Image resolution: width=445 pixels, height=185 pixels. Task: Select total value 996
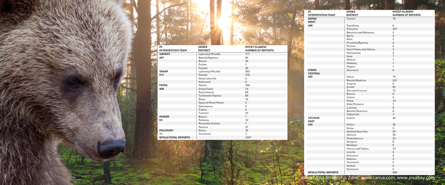[x=395, y=172]
